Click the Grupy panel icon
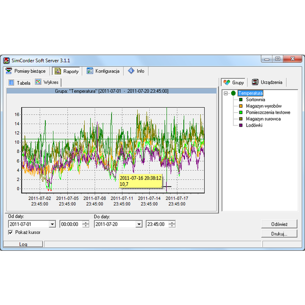This screenshot has height=305, width=305. pyautogui.click(x=227, y=82)
